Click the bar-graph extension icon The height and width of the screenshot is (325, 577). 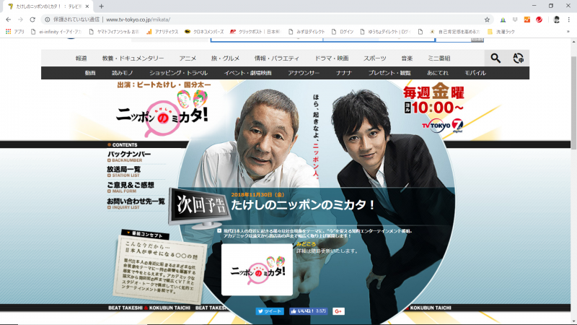click(x=503, y=19)
